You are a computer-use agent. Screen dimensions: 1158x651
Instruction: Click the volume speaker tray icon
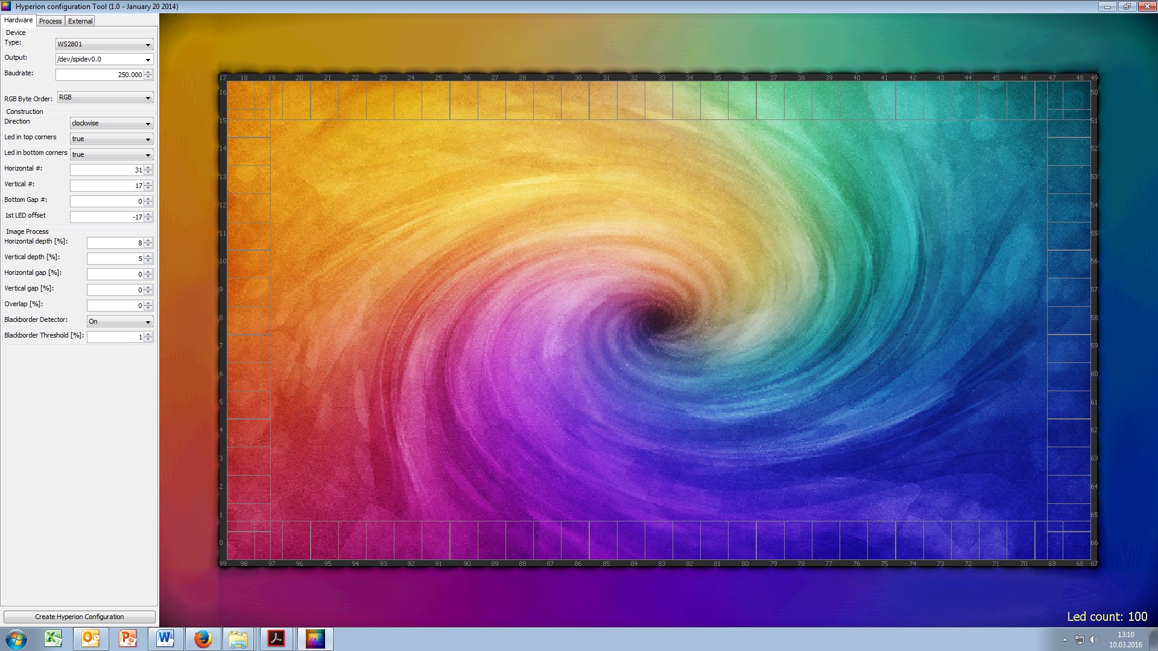[1094, 640]
